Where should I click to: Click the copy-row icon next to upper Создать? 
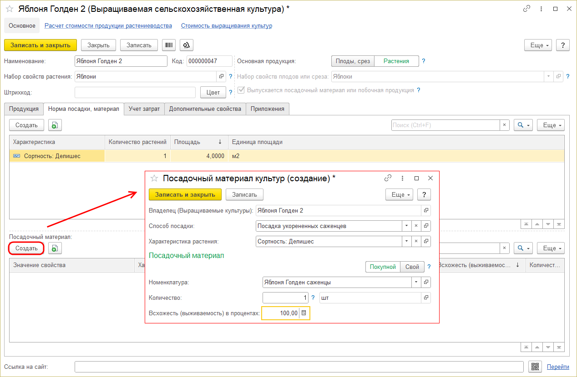[55, 125]
